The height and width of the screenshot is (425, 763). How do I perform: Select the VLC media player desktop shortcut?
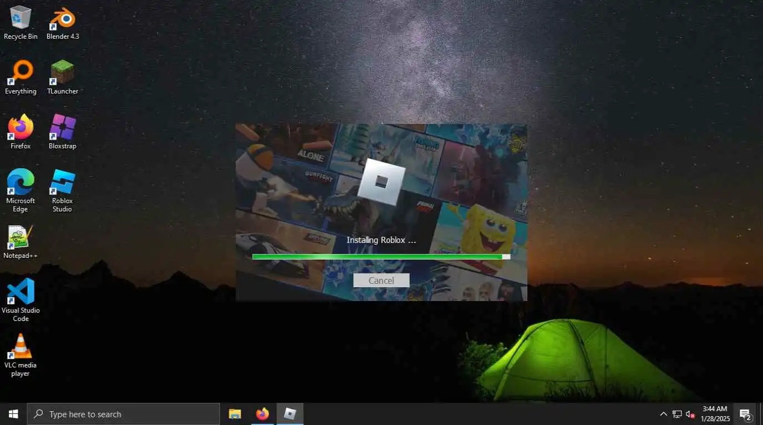click(x=21, y=355)
